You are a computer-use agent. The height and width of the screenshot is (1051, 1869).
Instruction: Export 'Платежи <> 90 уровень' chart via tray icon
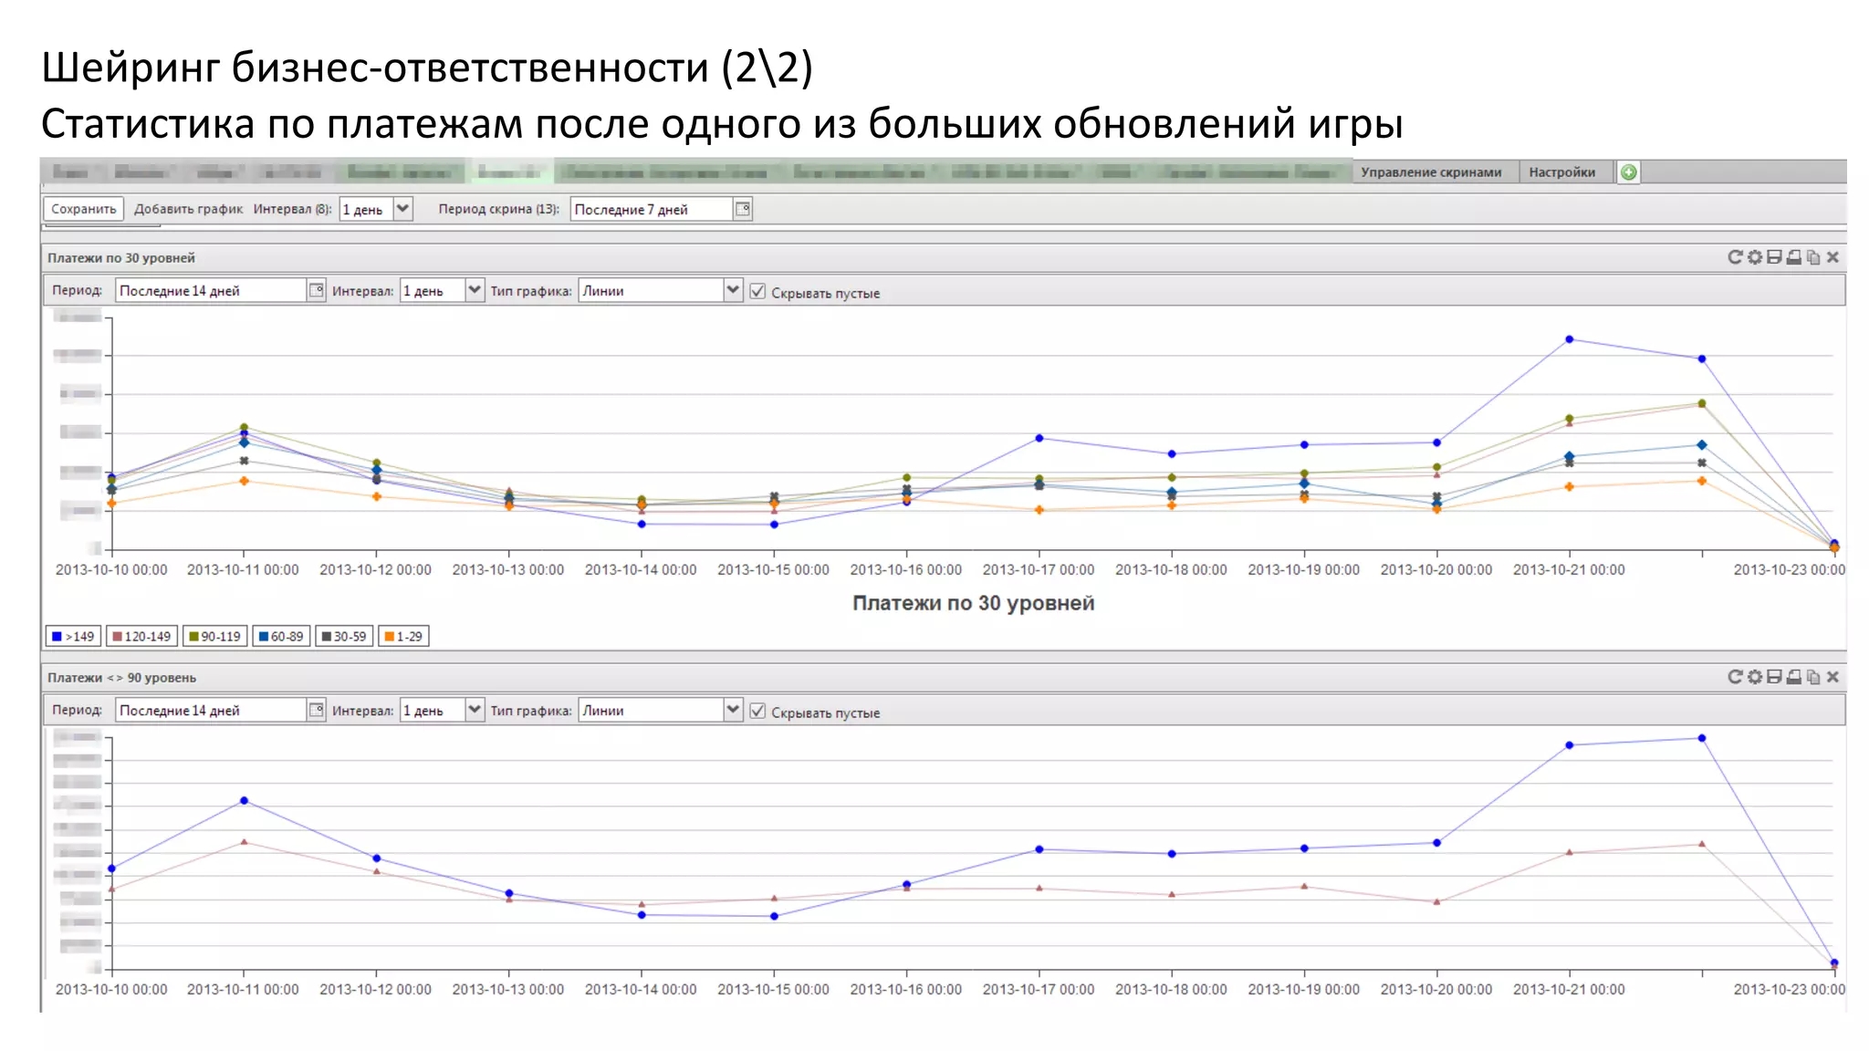(x=1794, y=677)
